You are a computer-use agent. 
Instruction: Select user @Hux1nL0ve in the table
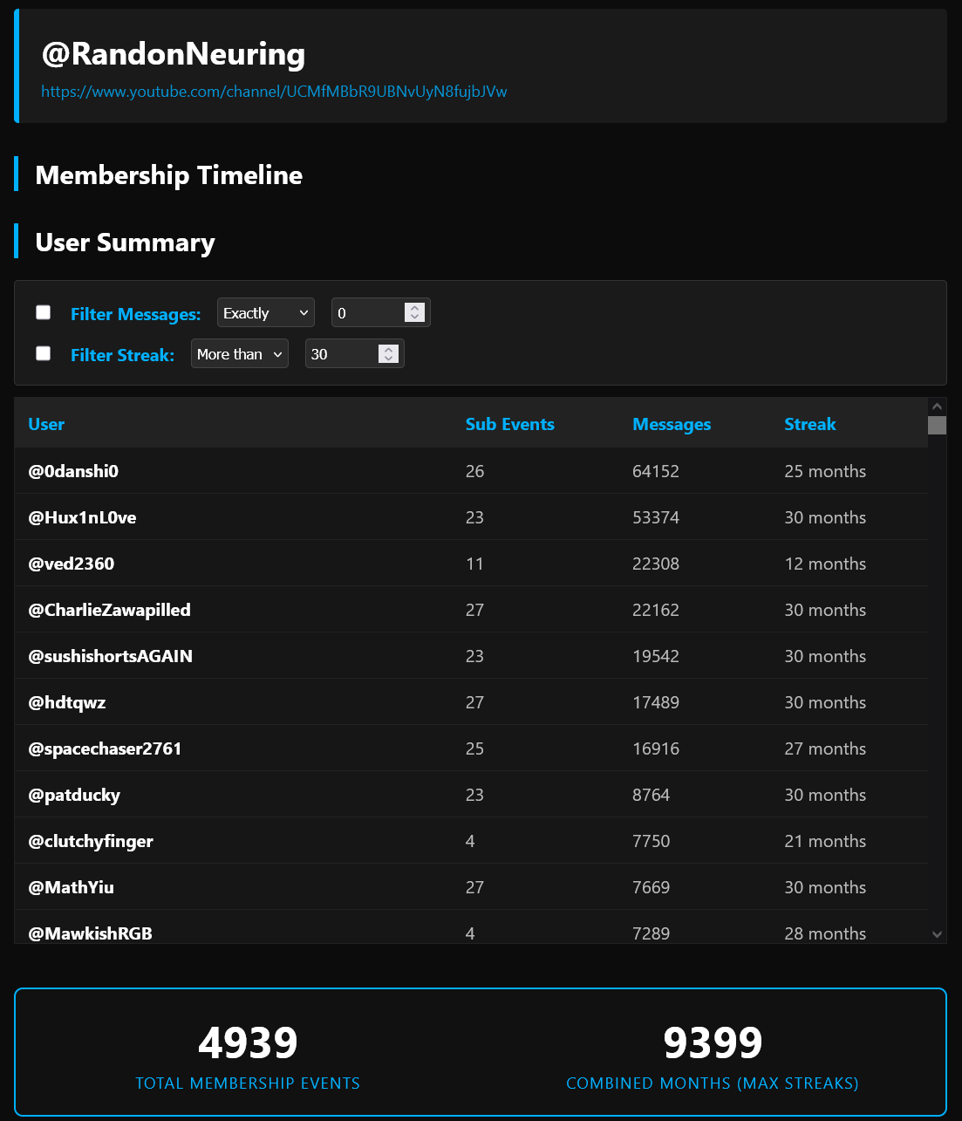click(82, 517)
